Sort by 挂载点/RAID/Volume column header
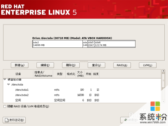The height and width of the screenshot is (126, 168). point(43,74)
